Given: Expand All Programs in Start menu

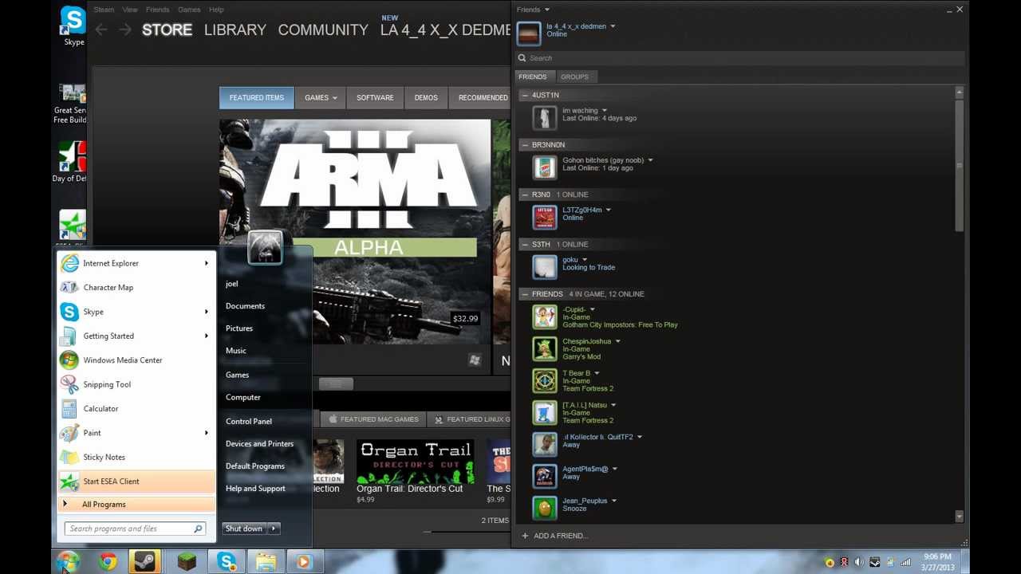Looking at the screenshot, I should [x=136, y=505].
